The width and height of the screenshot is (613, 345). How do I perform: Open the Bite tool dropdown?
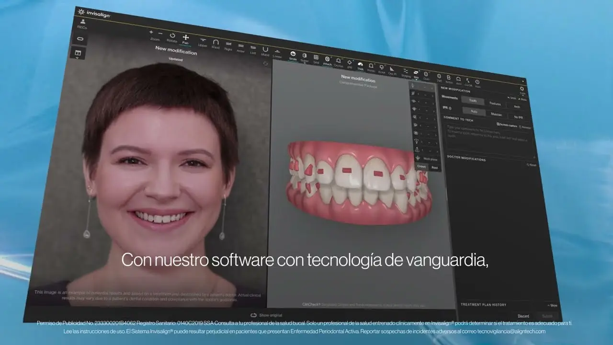(416, 74)
